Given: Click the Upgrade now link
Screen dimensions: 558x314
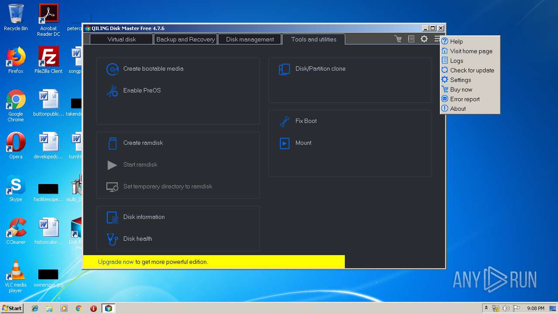Looking at the screenshot, I should click(x=116, y=262).
